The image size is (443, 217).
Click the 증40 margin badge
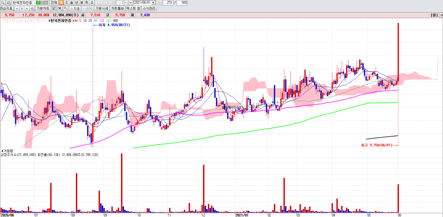pyautogui.click(x=44, y=3)
